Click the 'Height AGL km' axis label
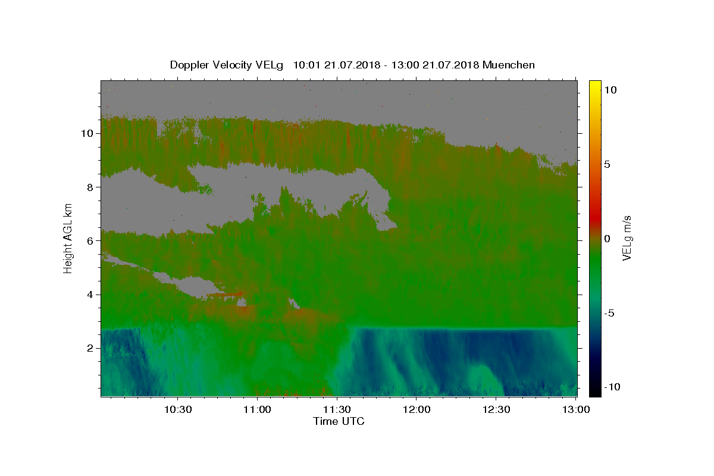Screen dimensions: 714x476 68,238
